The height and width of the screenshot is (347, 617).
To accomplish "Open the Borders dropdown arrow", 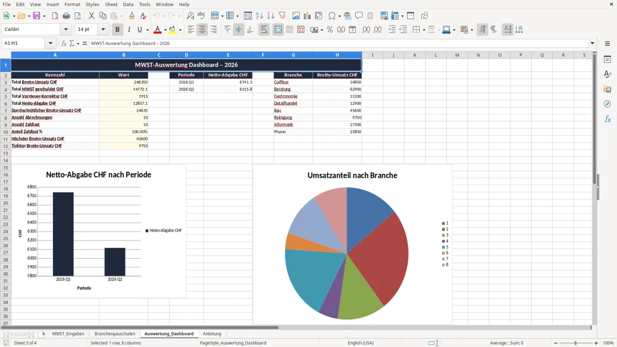I will point(424,30).
